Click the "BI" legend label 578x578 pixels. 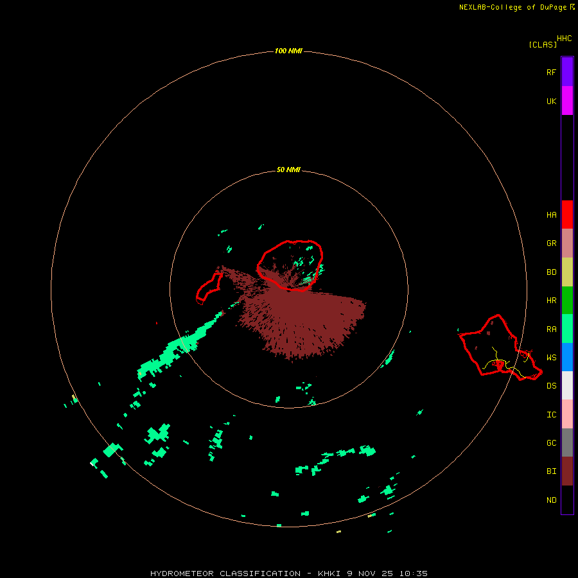click(x=551, y=471)
